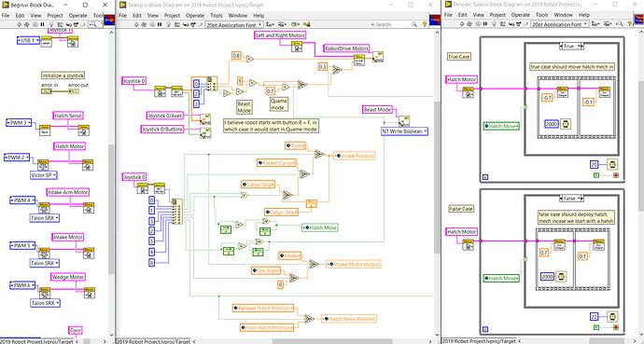644x344 pixels.
Task: Open Operate menu in Teleop.vi window
Action: click(195, 16)
